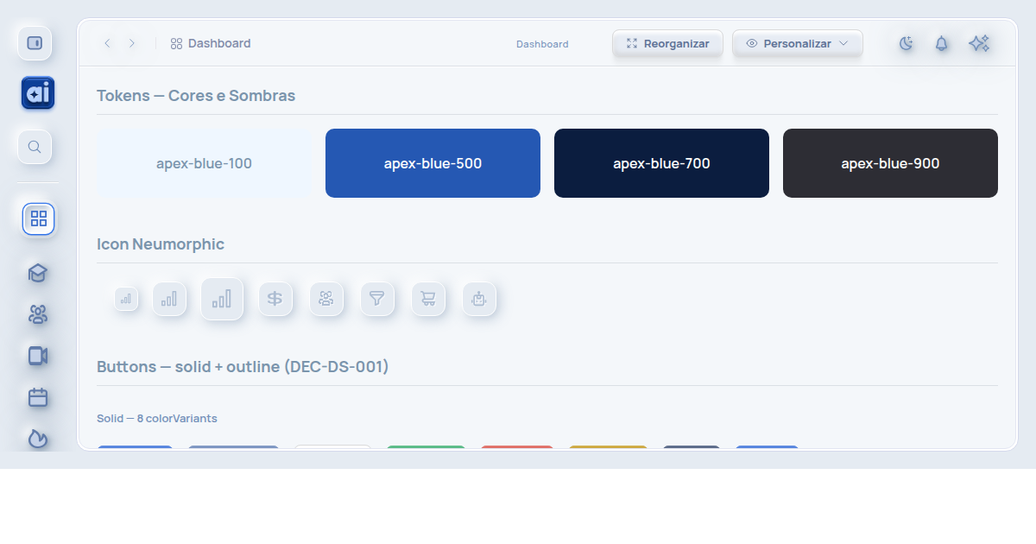The width and height of the screenshot is (1036, 544).
Task: Switch to dark mode moon icon
Action: click(906, 43)
